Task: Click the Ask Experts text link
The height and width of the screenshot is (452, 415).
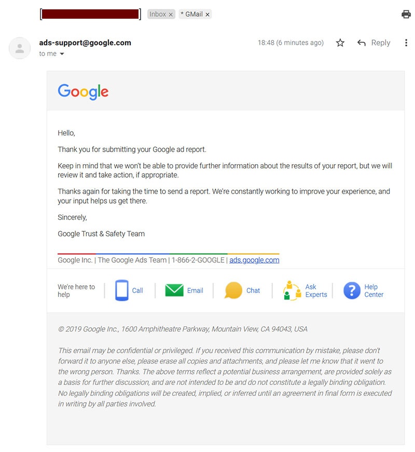Action: click(316, 290)
